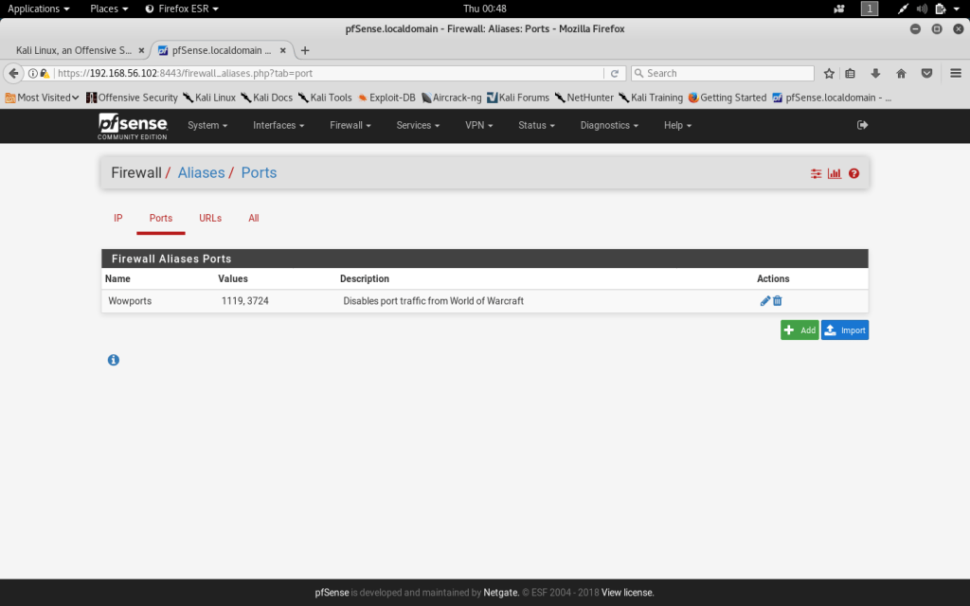The width and height of the screenshot is (970, 606).
Task: Click the pfSense logout icon
Action: click(x=862, y=125)
